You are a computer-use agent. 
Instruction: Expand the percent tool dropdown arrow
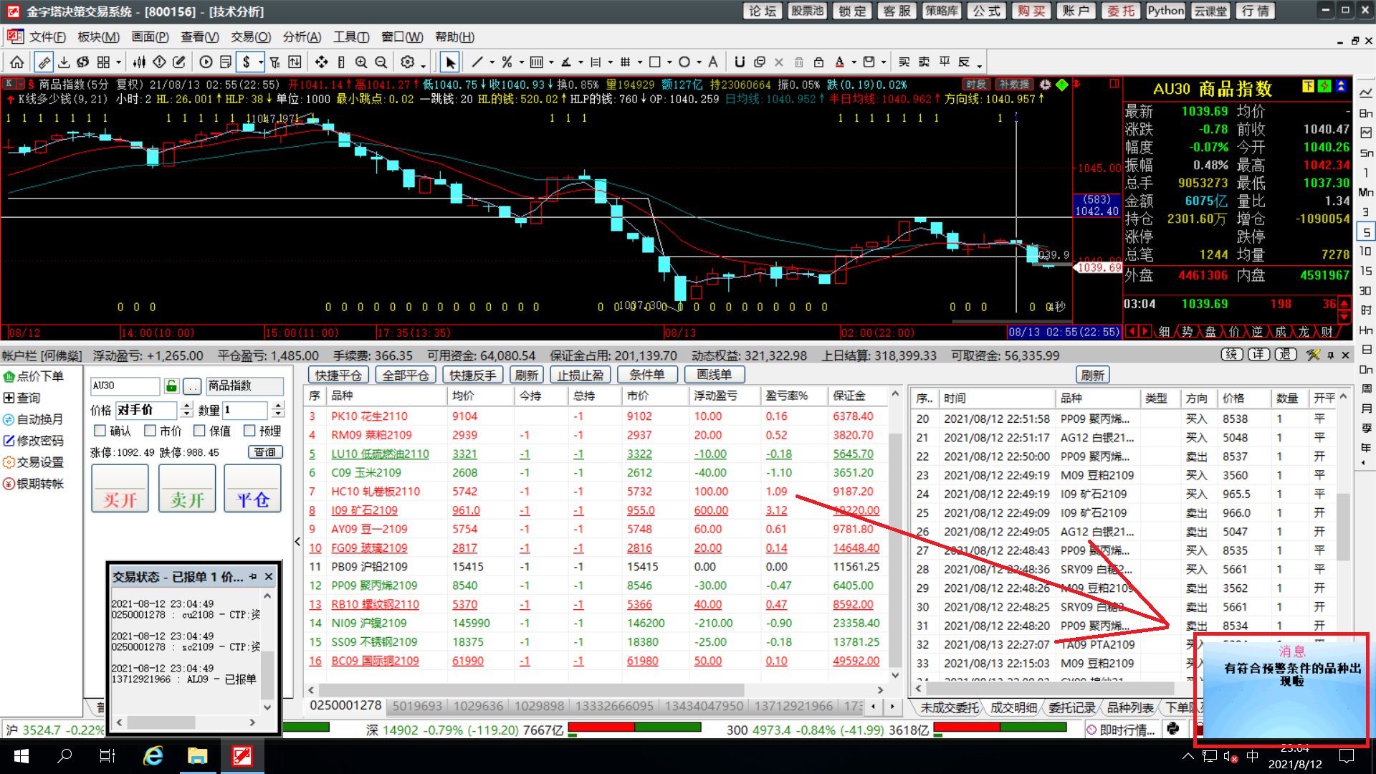522,62
